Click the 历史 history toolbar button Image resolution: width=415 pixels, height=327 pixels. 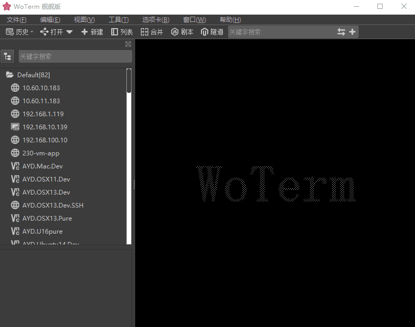pos(19,32)
